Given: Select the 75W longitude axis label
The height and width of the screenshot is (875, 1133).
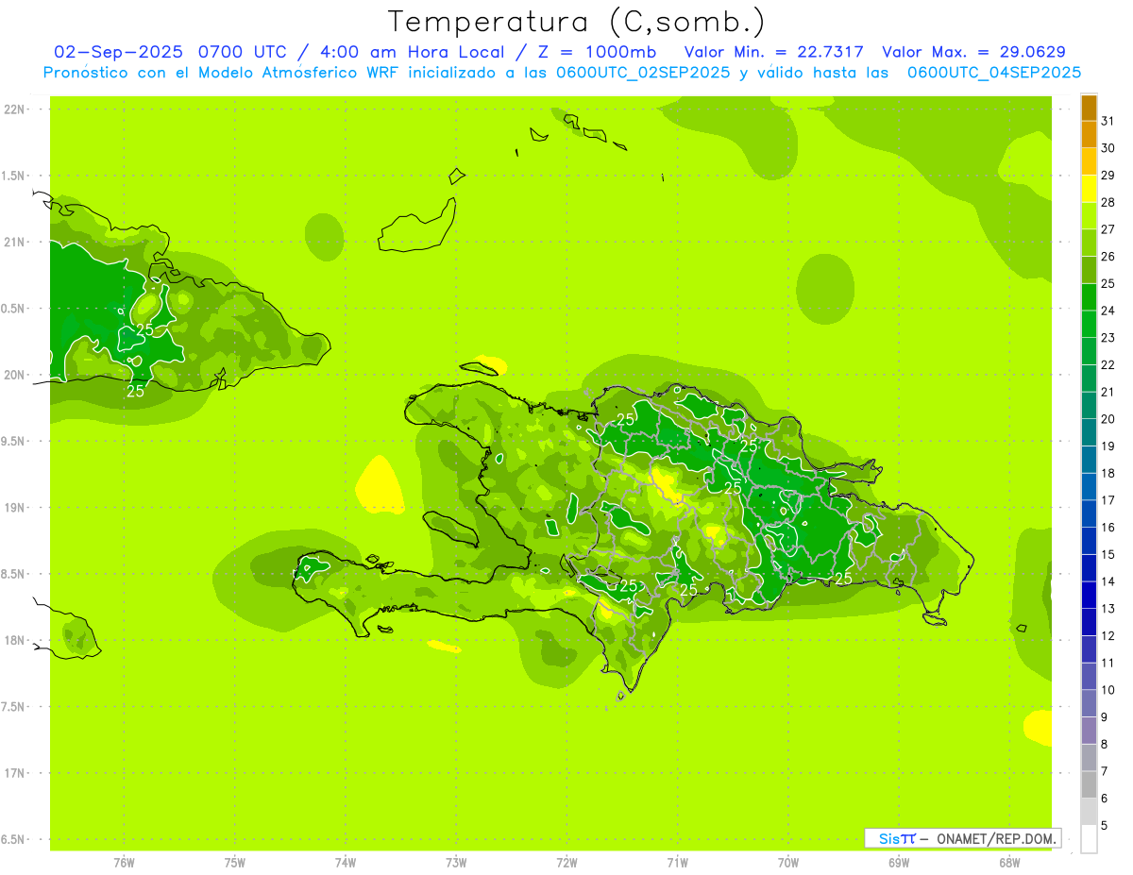Looking at the screenshot, I should 235,863.
